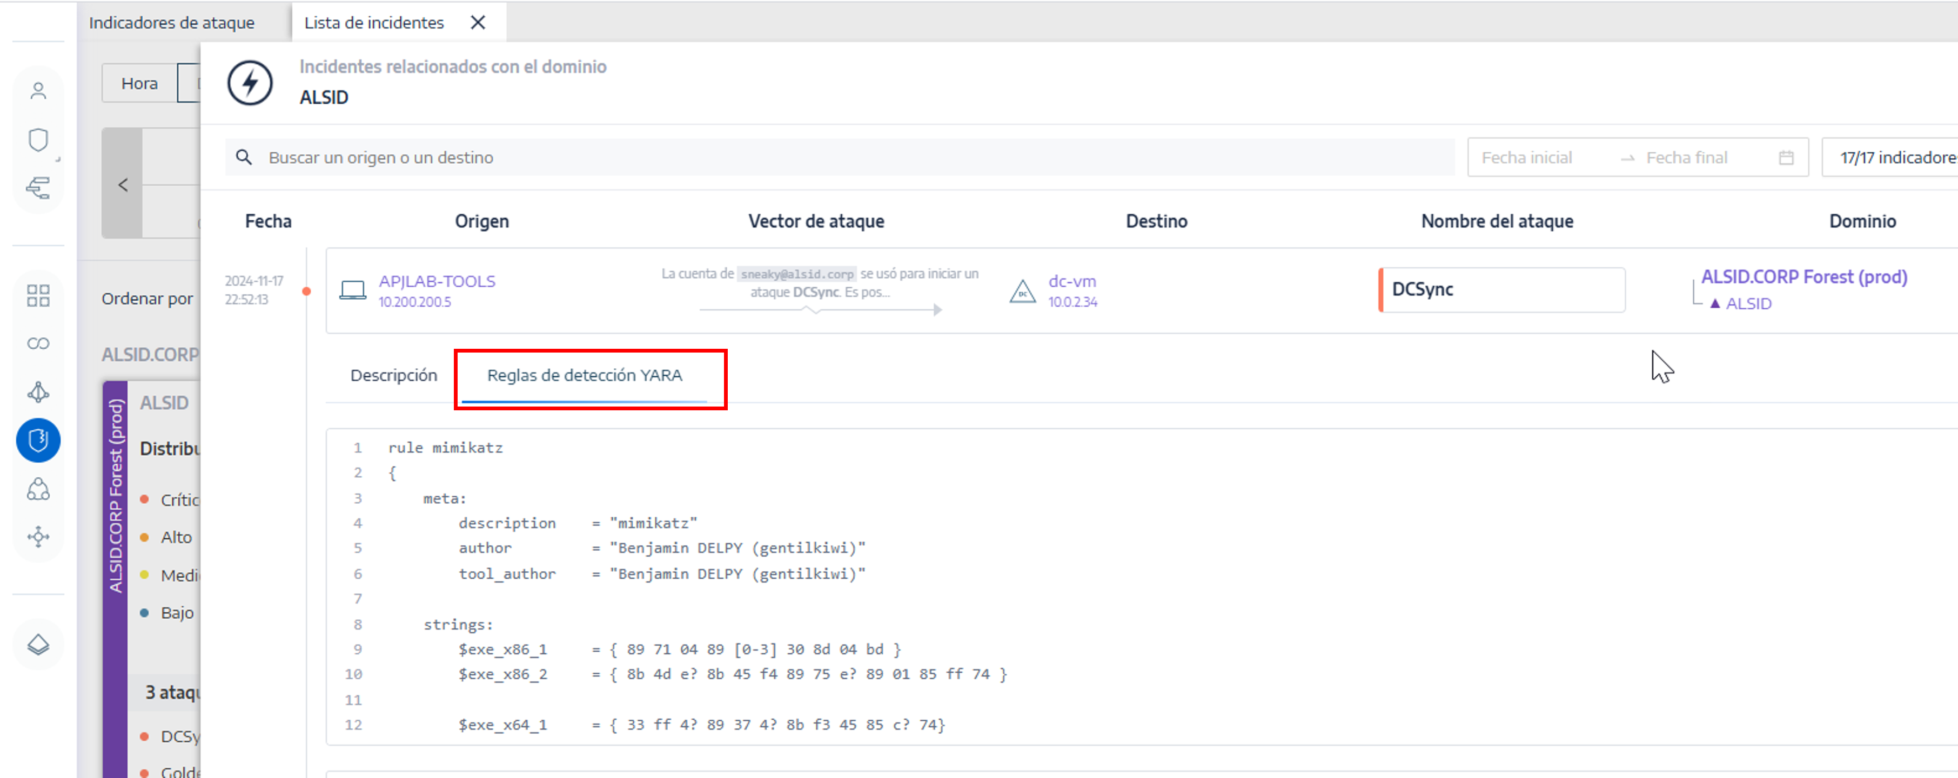Click the Ordenar por label
This screenshot has width=1958, height=778.
[147, 299]
